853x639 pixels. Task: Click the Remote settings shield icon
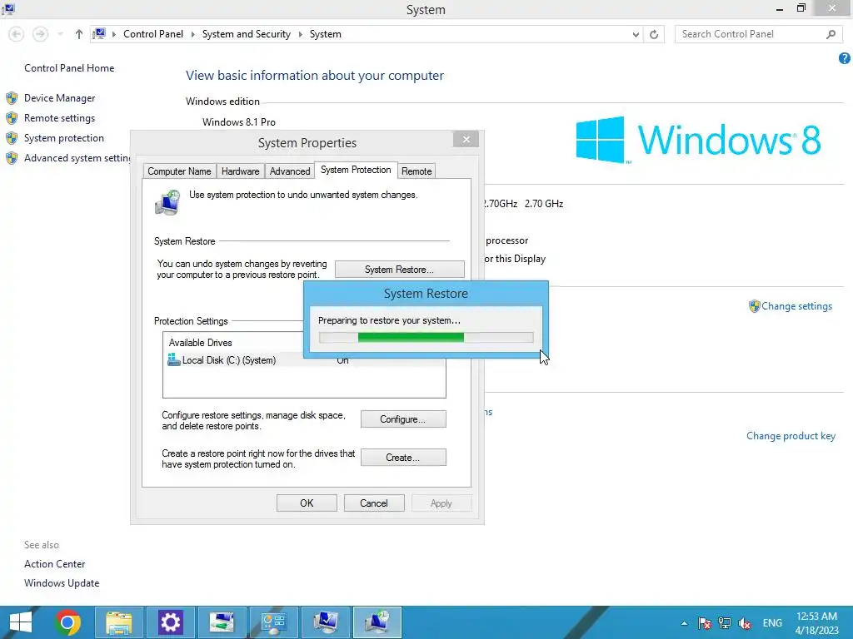click(12, 118)
